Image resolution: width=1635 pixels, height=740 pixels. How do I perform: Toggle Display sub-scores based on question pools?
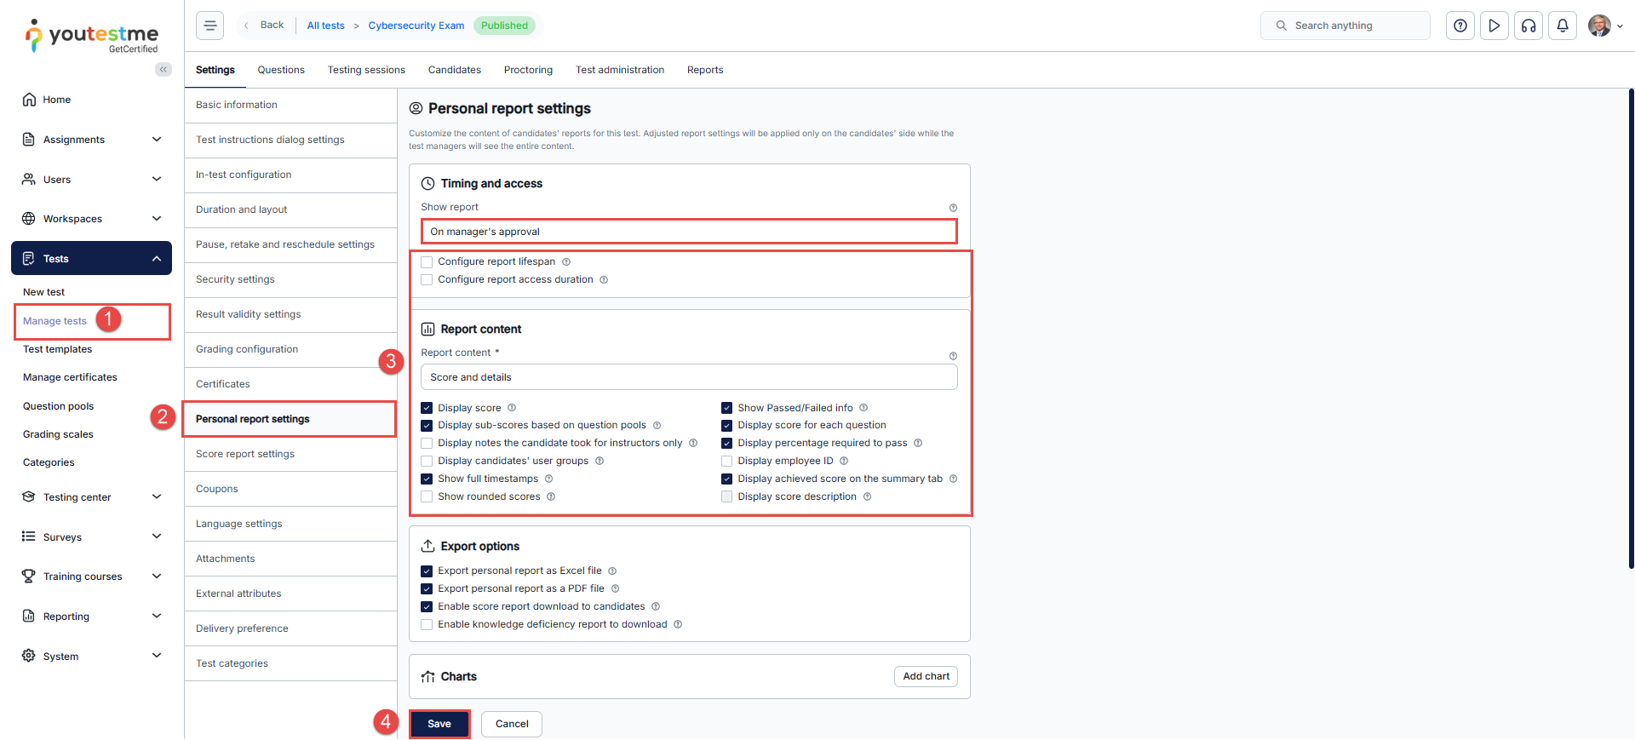tap(427, 426)
